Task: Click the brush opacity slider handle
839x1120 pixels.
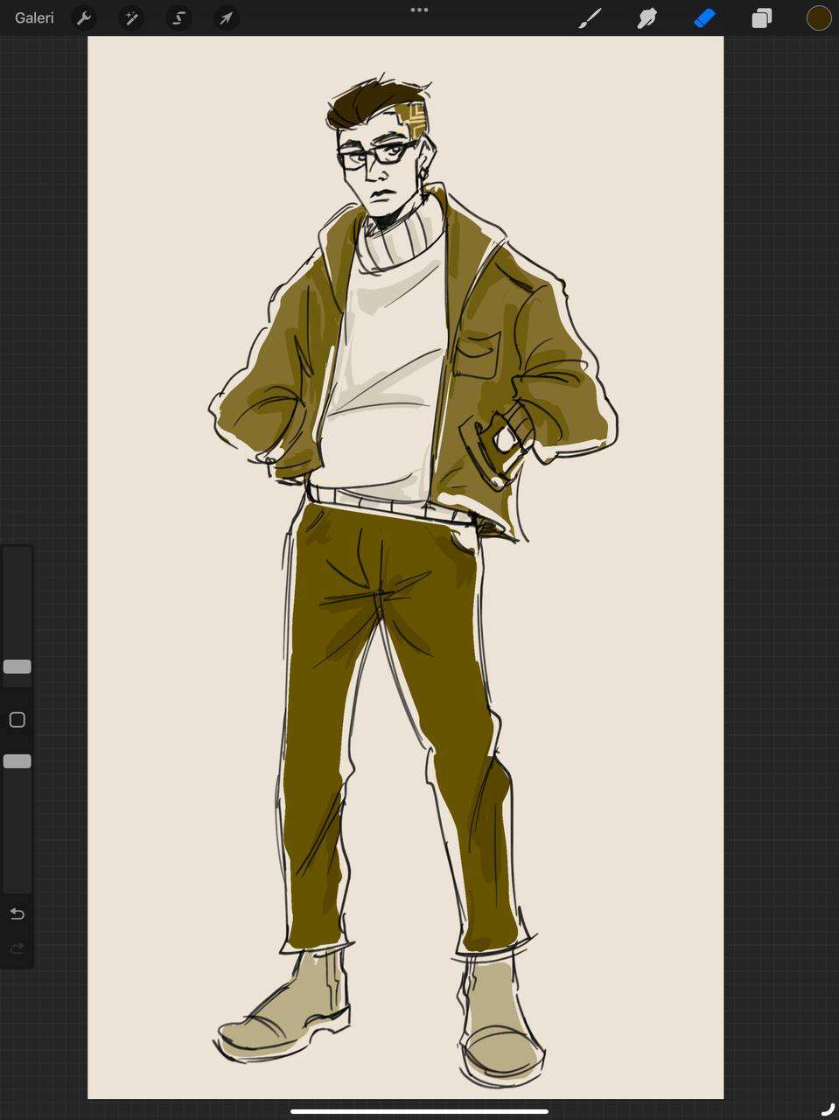Action: click(x=17, y=761)
